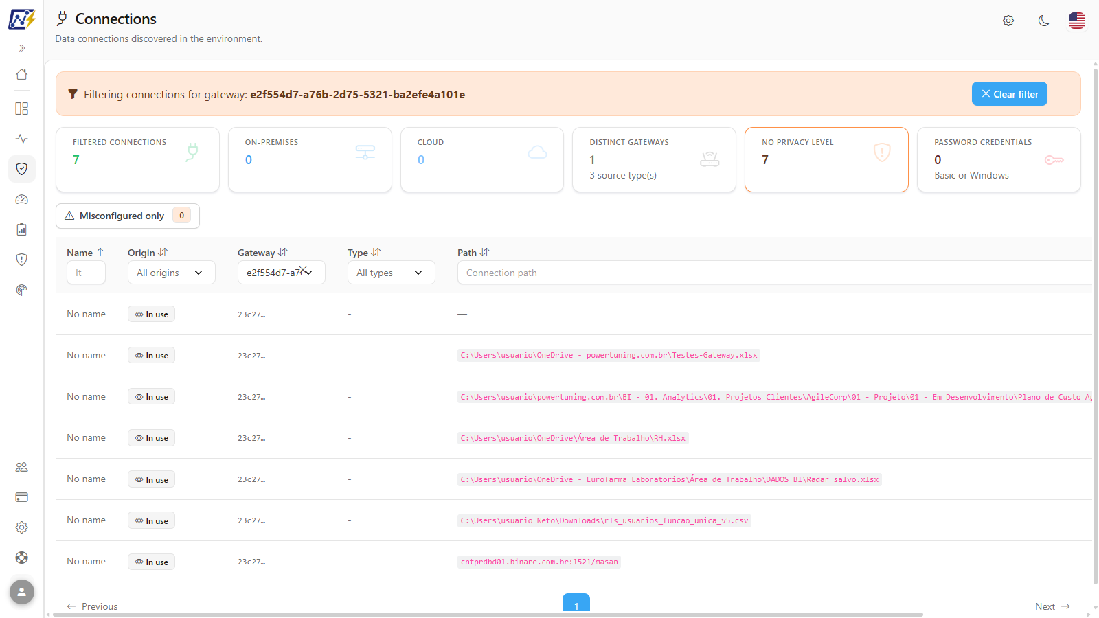1099x618 pixels.
Task: Focus the Connection path filter field
Action: pyautogui.click(x=775, y=273)
